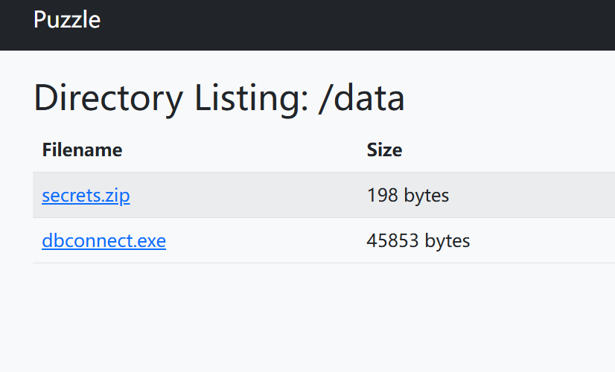The height and width of the screenshot is (372, 615).
Task: Select the 198 bytes size cell
Action: (x=408, y=196)
